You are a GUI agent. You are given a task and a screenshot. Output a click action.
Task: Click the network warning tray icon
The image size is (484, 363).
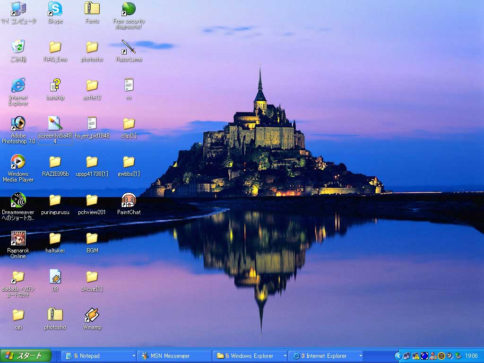click(415, 356)
